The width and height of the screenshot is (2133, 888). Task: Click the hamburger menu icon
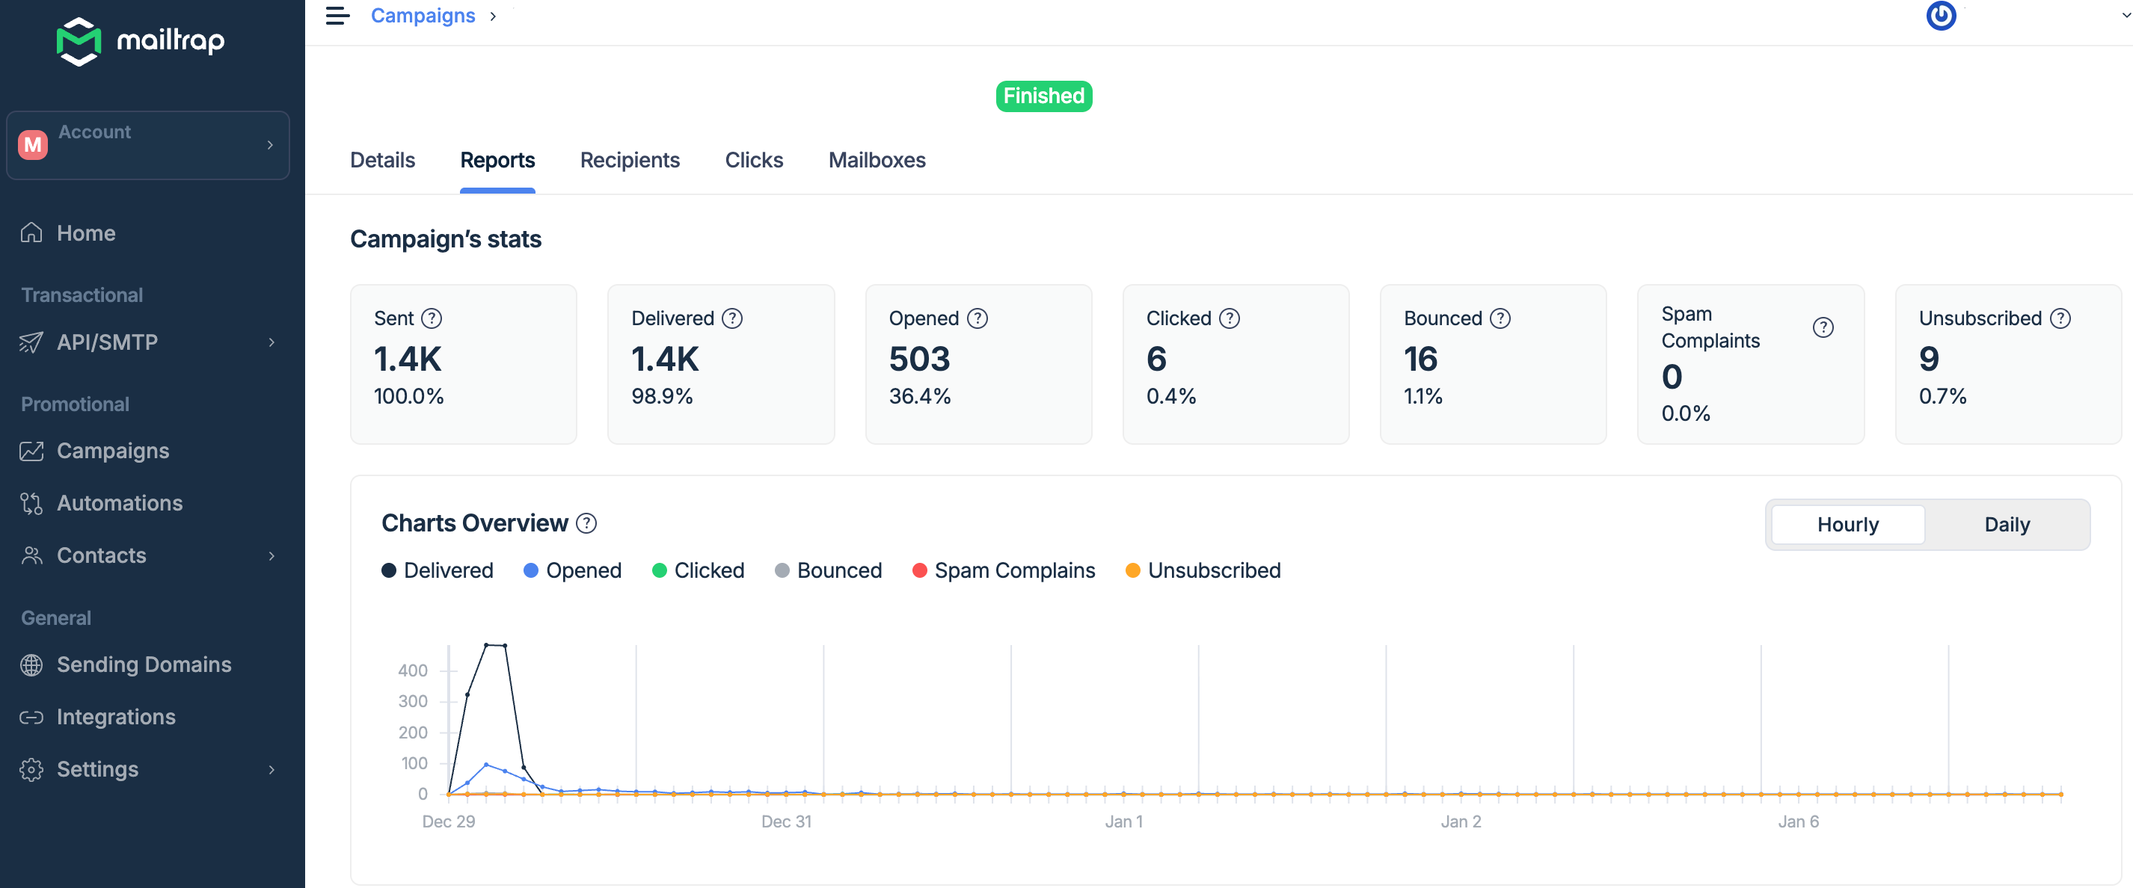click(337, 16)
